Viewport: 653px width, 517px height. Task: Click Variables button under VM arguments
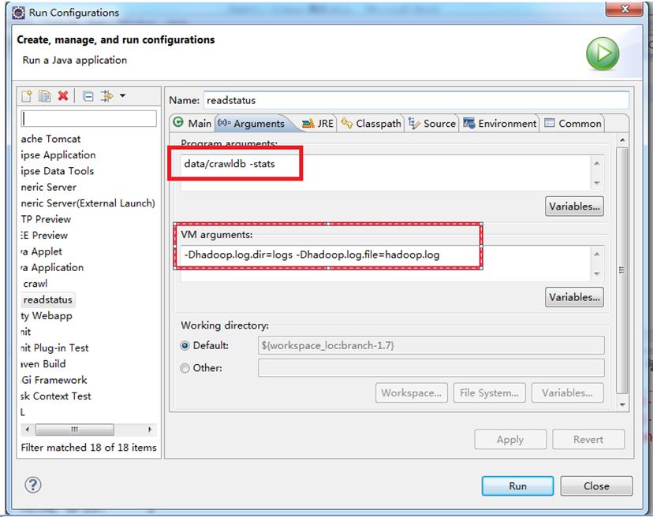(574, 297)
